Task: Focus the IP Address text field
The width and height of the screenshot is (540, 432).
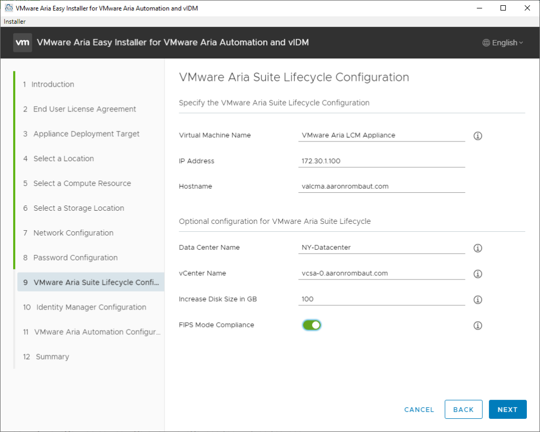Action: coord(381,161)
